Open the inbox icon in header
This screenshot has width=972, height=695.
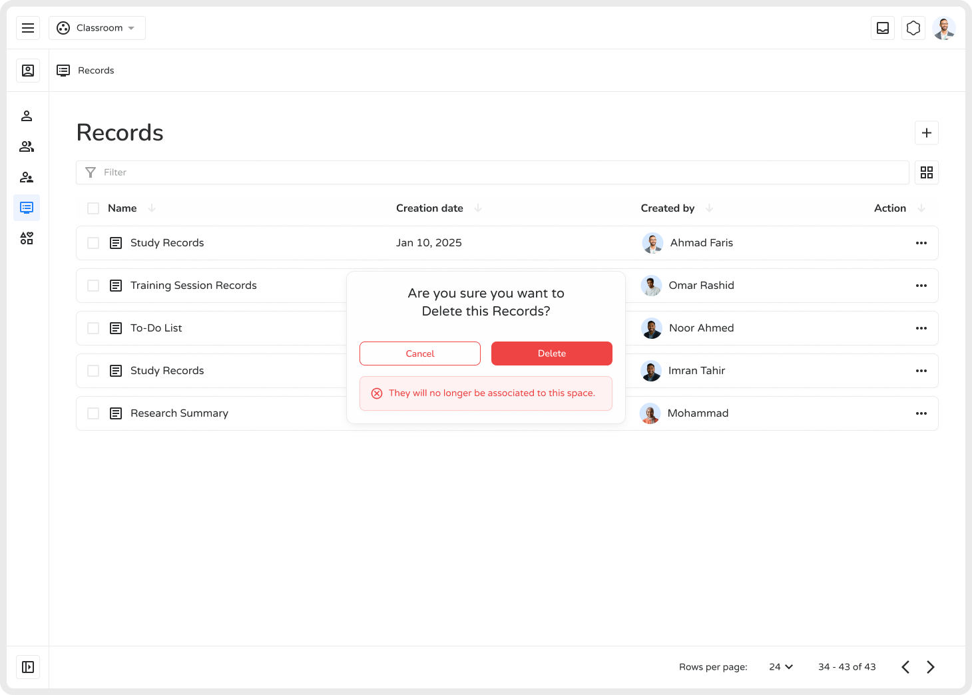point(883,28)
